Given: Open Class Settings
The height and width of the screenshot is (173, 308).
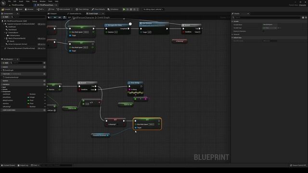Looking at the screenshot, I should click(82, 9).
